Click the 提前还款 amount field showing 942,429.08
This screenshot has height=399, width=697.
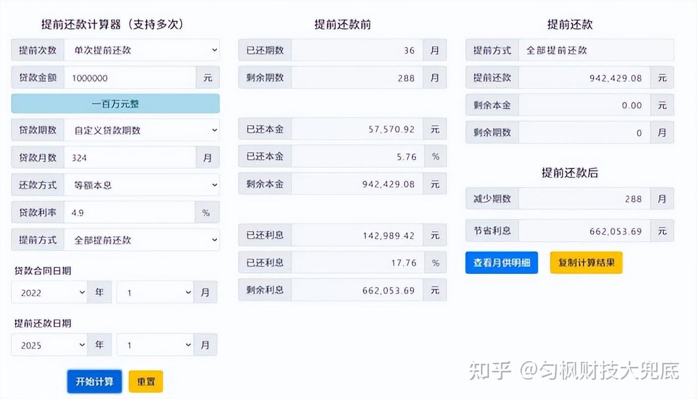point(585,78)
